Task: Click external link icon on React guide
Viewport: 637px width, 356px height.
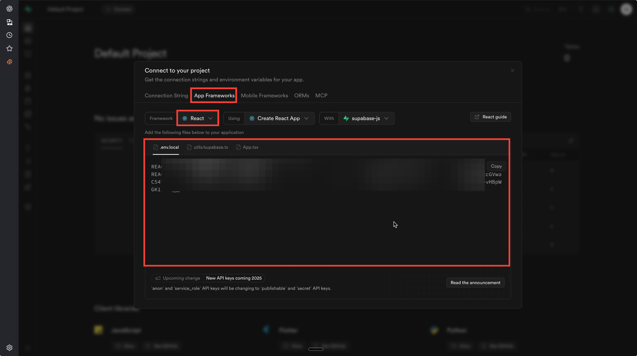Action: [477, 117]
